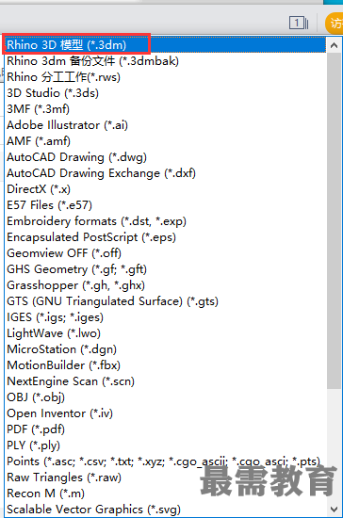The height and width of the screenshot is (518, 343).
Task: Click the scrollbar down arrow
Action: point(335,510)
